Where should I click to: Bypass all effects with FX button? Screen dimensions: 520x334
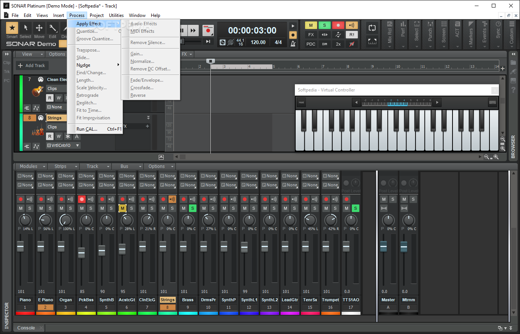311,35
